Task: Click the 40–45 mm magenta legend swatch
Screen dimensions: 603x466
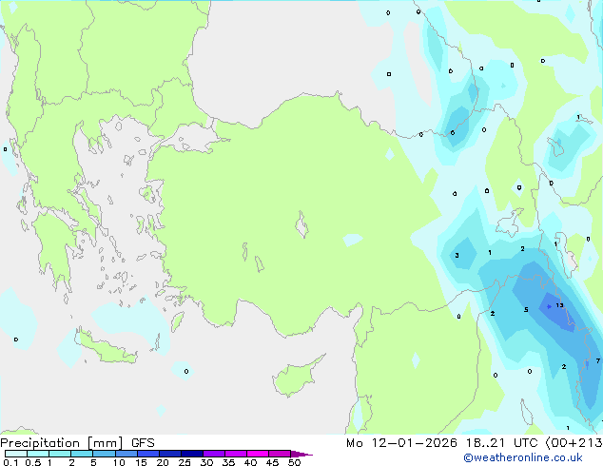Action: pyautogui.click(x=258, y=454)
